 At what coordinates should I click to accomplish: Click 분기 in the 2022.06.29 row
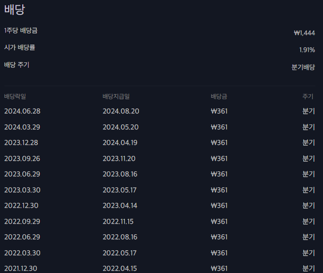[x=308, y=237]
